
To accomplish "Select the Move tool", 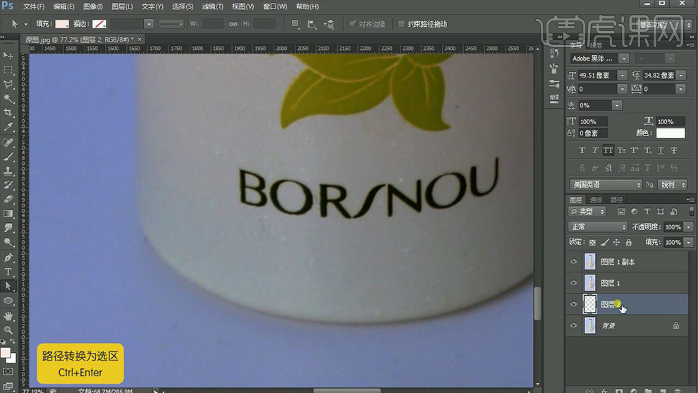I will click(x=8, y=55).
